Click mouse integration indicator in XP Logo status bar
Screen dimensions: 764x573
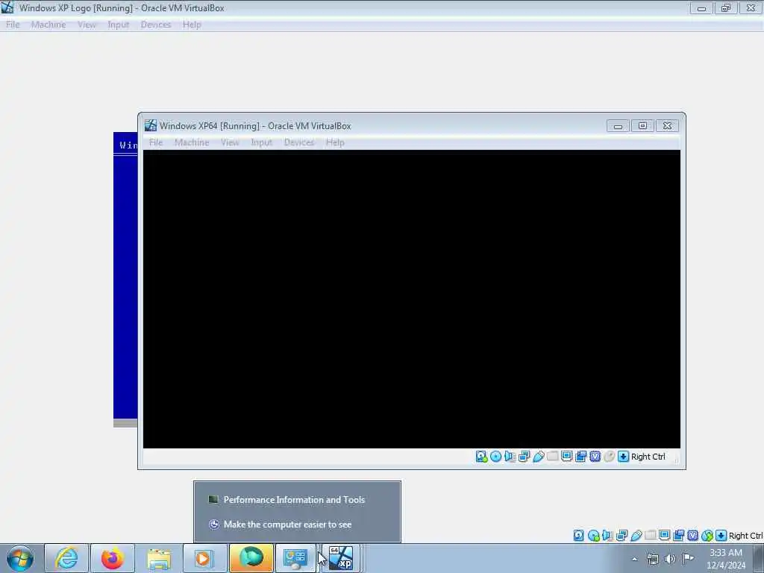(x=707, y=536)
